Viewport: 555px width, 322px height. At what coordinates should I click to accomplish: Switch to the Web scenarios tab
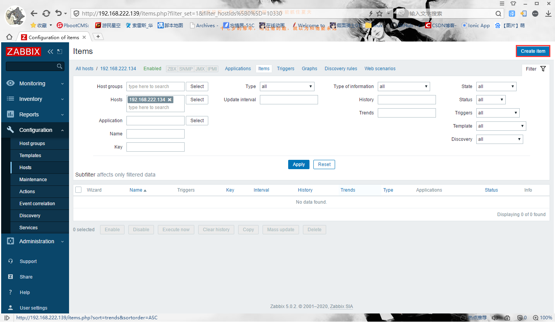(380, 69)
